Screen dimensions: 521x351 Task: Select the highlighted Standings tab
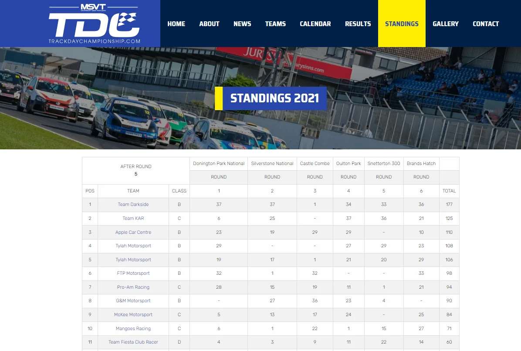point(402,24)
